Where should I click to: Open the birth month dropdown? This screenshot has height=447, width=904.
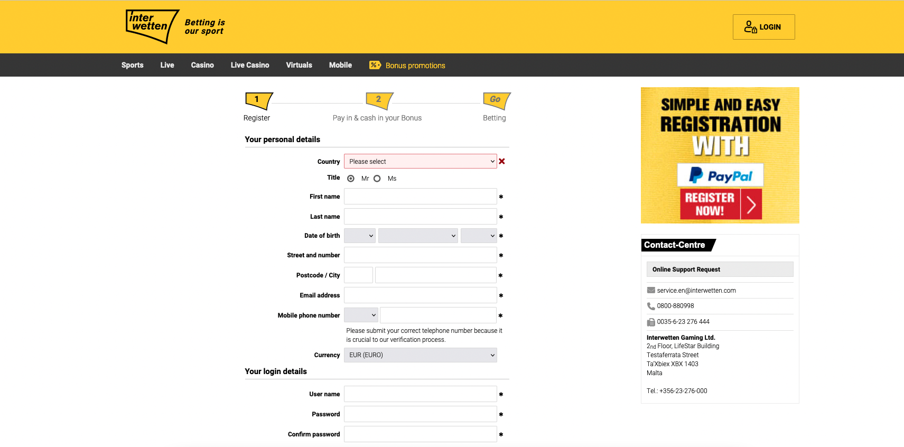(x=418, y=236)
